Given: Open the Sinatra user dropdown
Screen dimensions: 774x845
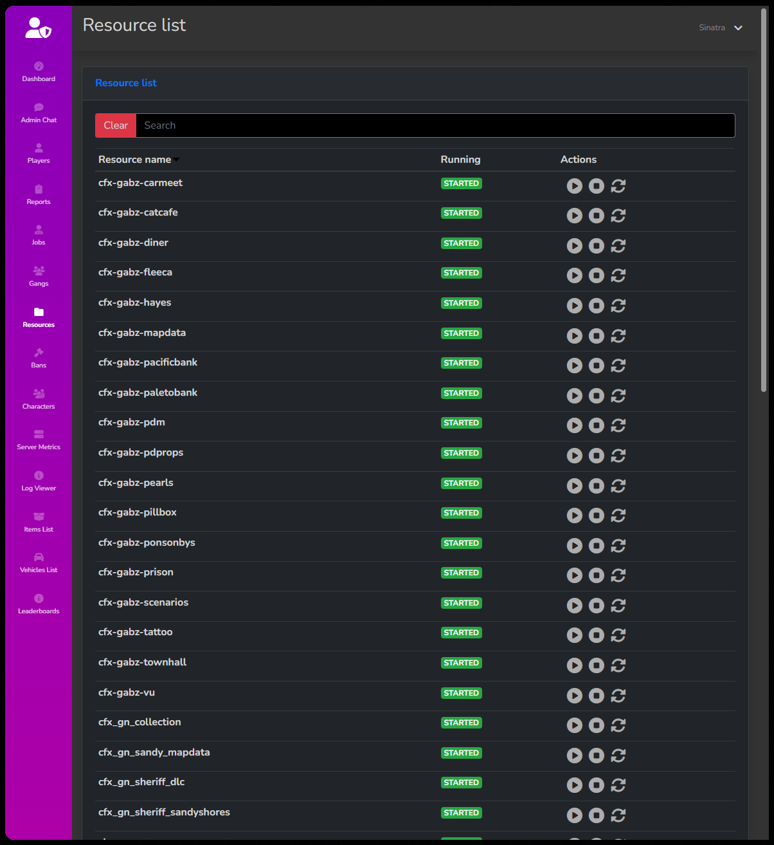Looking at the screenshot, I should pos(721,28).
